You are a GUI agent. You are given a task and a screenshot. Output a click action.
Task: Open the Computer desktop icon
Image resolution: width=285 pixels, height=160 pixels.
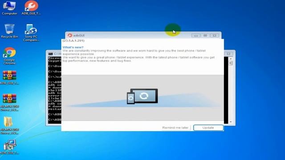coord(9,8)
